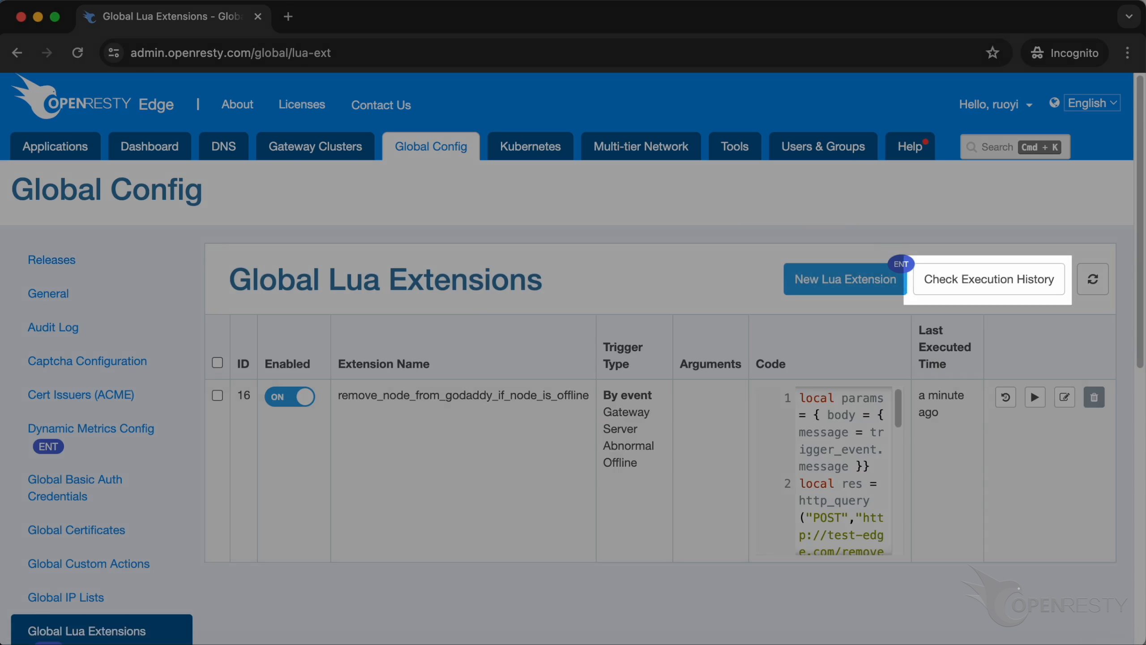Refresh the Global Lua Extensions list
Screen dimensions: 1146x645
(x=1093, y=279)
